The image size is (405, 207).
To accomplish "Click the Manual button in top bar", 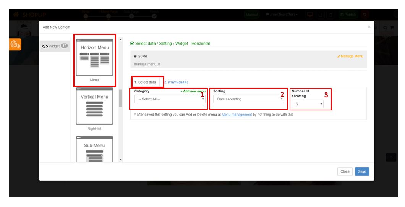I will point(252,15).
